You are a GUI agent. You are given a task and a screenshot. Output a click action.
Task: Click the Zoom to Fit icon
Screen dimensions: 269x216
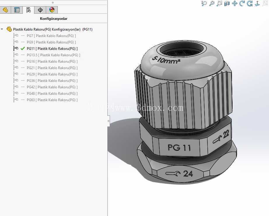pyautogui.click(x=212, y=3)
